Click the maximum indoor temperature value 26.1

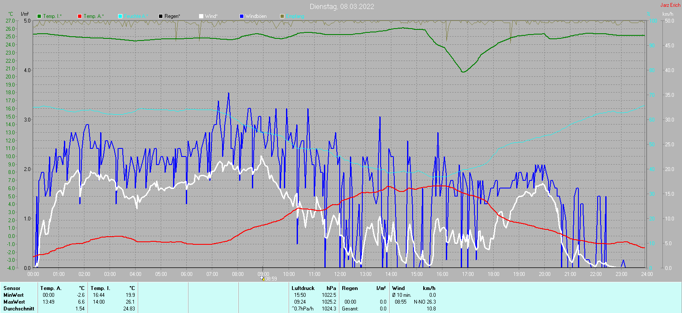click(130, 302)
